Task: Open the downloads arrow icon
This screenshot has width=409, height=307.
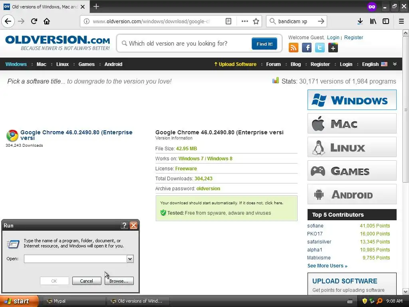Action: click(360, 21)
